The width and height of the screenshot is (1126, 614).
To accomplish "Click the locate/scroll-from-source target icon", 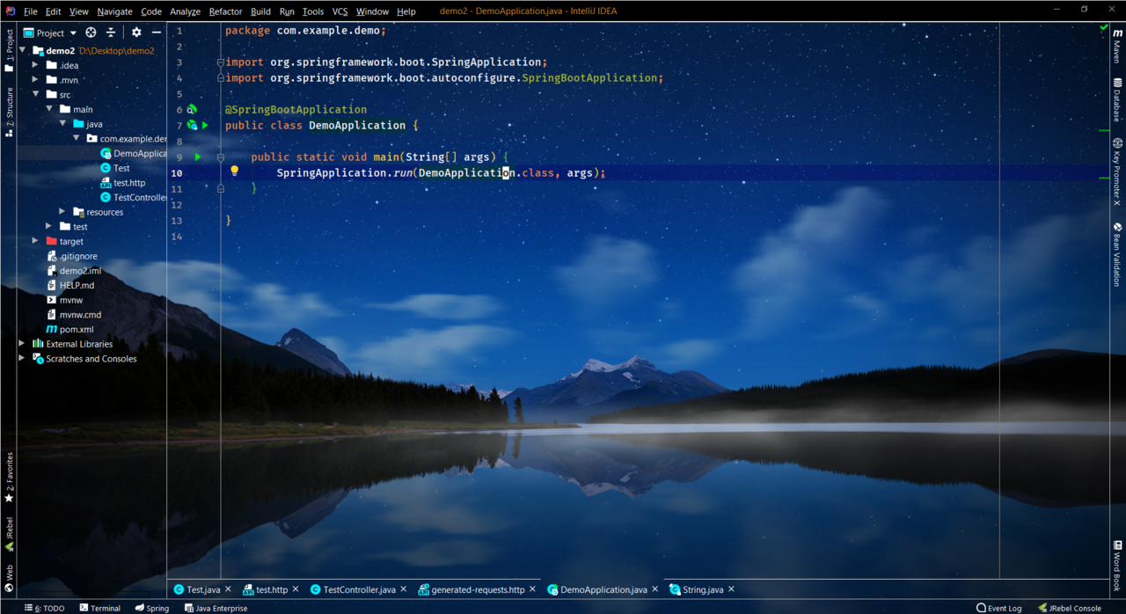I will coord(91,33).
